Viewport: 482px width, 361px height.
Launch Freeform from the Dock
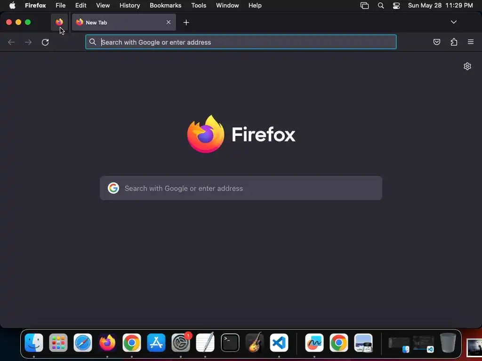pyautogui.click(x=314, y=343)
